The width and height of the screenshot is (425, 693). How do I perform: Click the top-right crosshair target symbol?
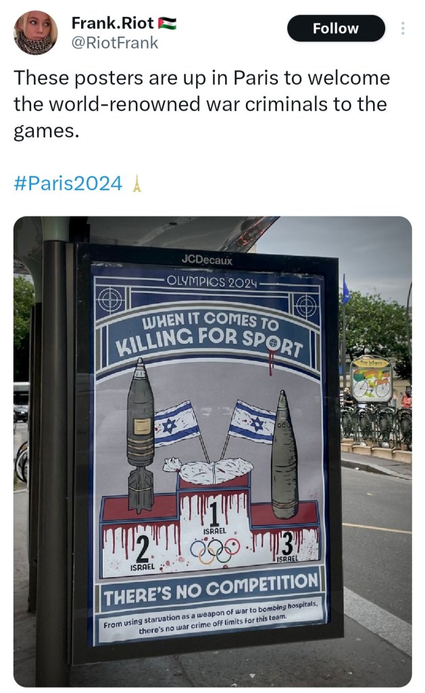[x=306, y=306]
